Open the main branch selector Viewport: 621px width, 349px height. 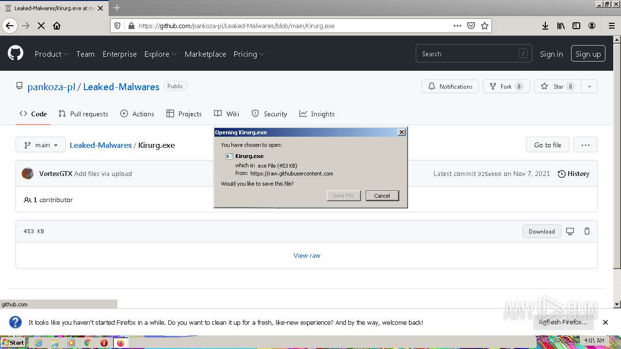pyautogui.click(x=41, y=145)
